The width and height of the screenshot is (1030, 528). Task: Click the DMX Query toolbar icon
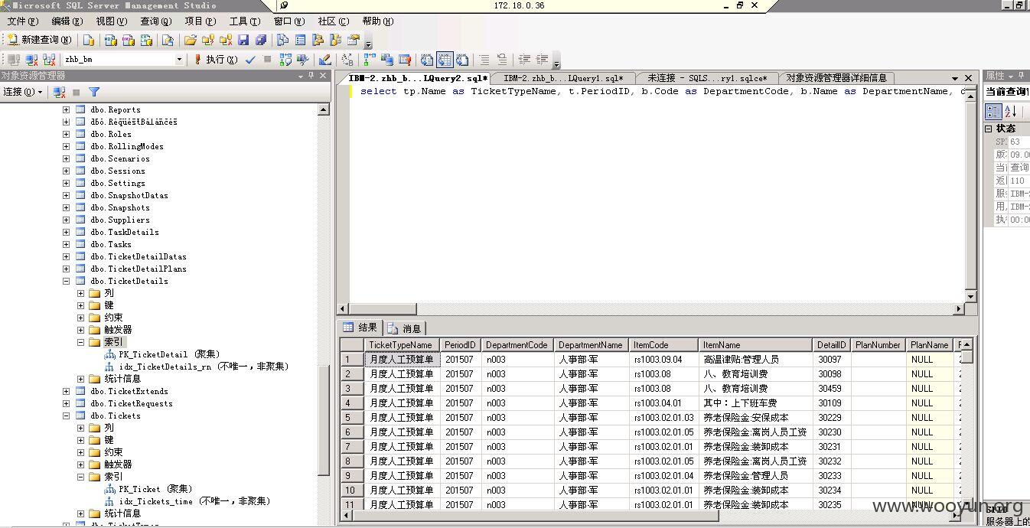click(129, 40)
